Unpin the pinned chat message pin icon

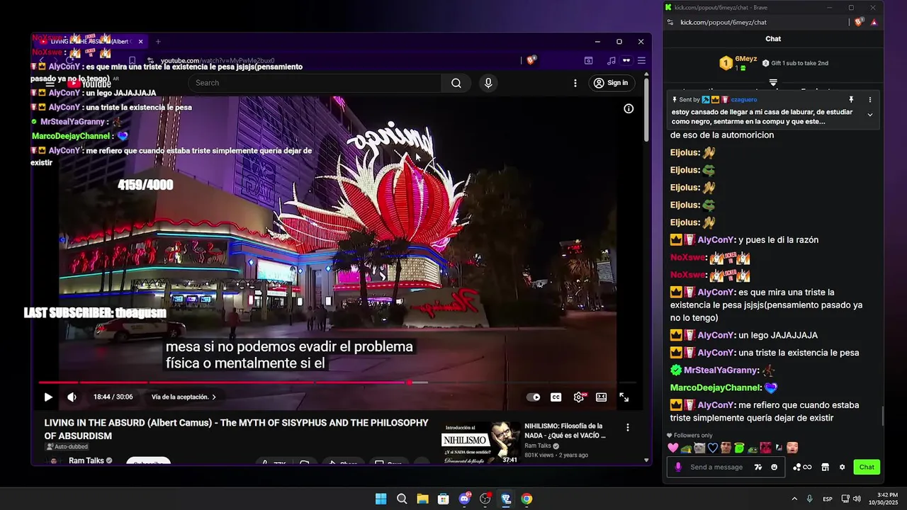[x=851, y=100]
